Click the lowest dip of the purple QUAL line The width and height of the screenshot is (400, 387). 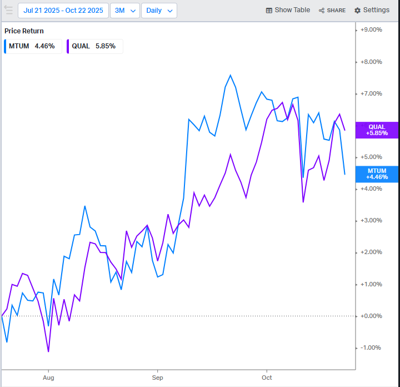tap(48, 351)
